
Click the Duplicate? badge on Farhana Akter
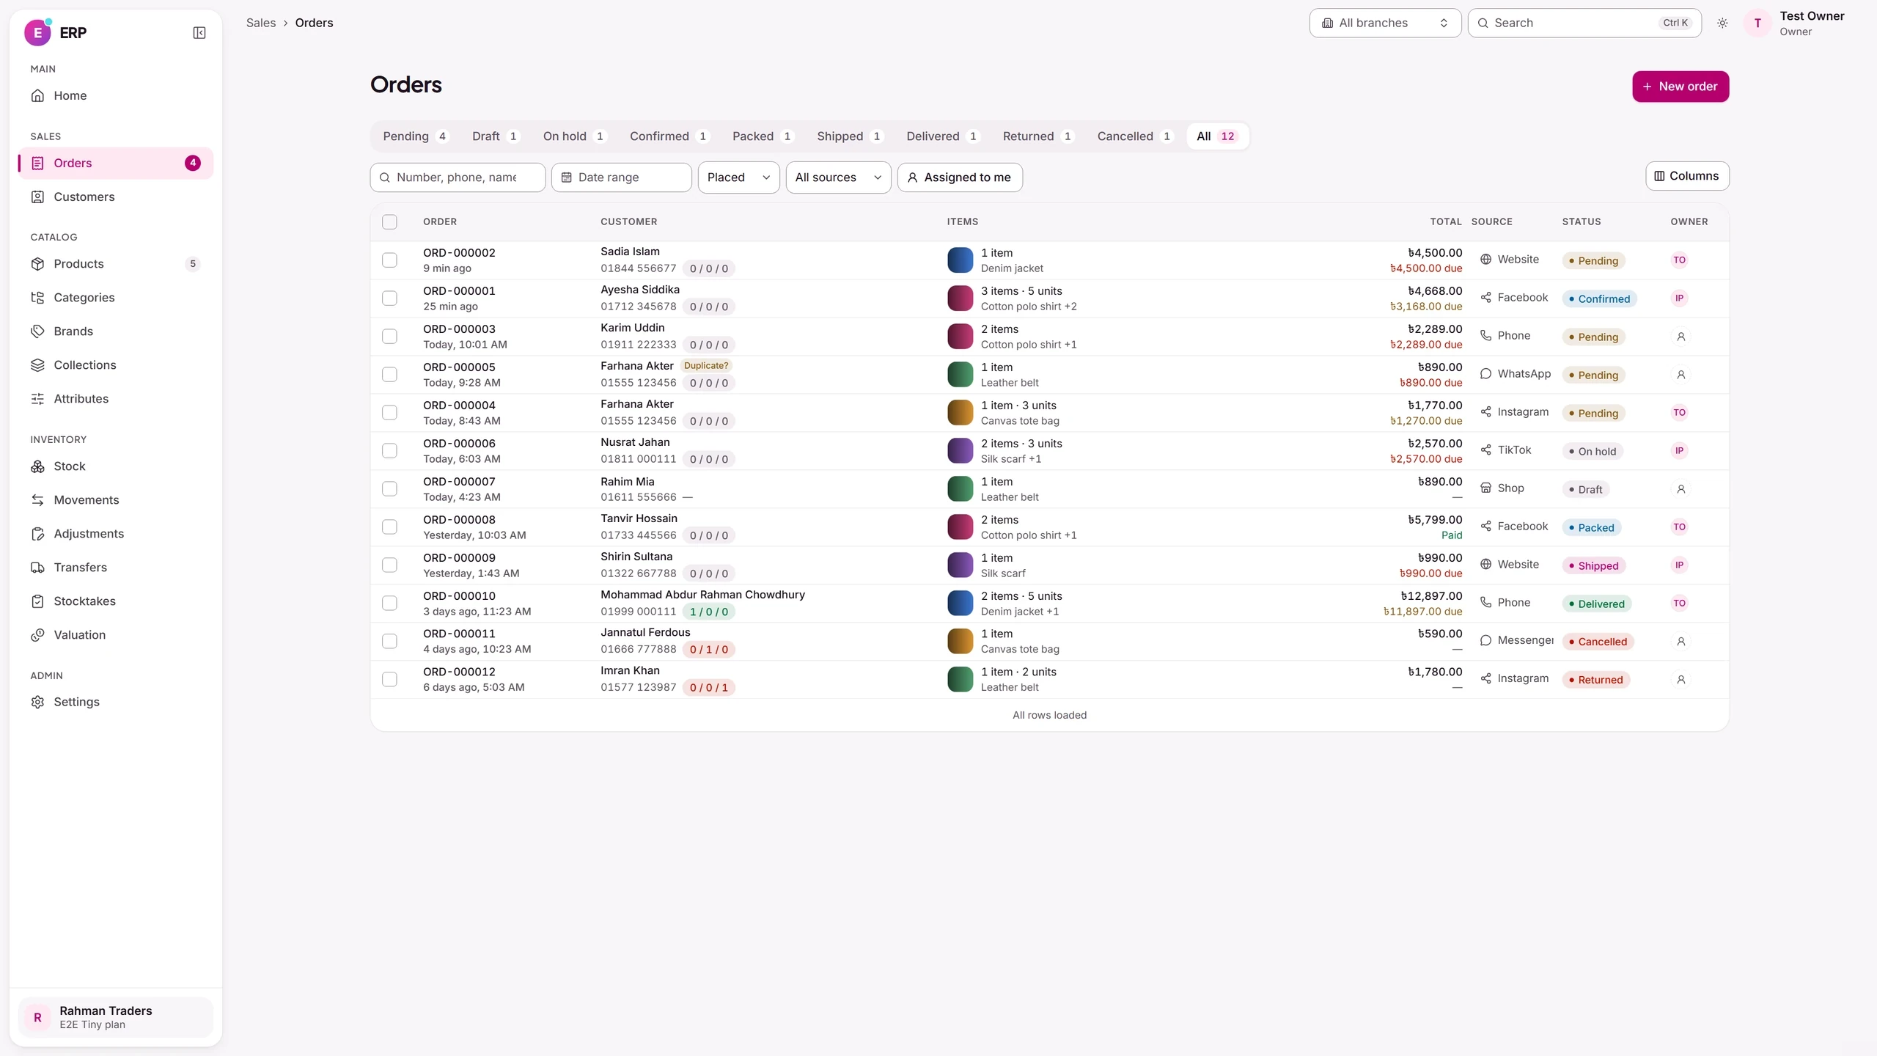tap(706, 366)
